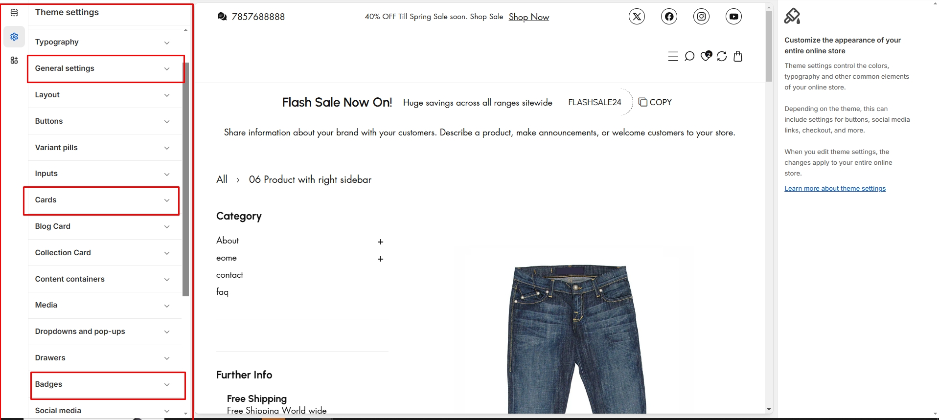The height and width of the screenshot is (420, 939).
Task: Click the search magnifier icon in header
Action: (x=689, y=56)
